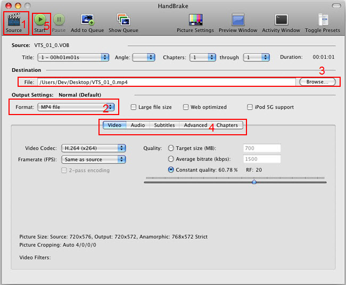Open the Activity Window icon

click(281, 20)
